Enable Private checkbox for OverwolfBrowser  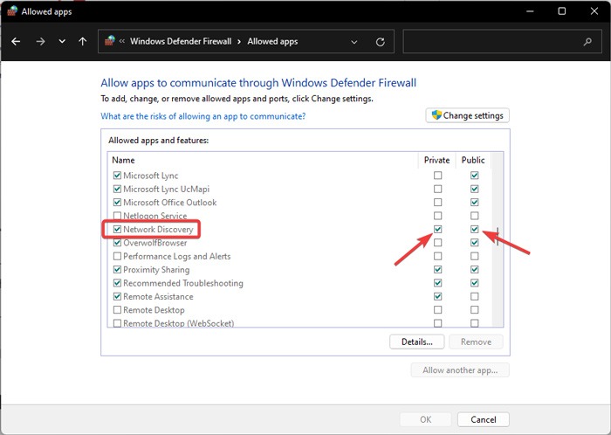(437, 243)
